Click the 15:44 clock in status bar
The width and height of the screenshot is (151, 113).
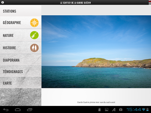(x=134, y=109)
